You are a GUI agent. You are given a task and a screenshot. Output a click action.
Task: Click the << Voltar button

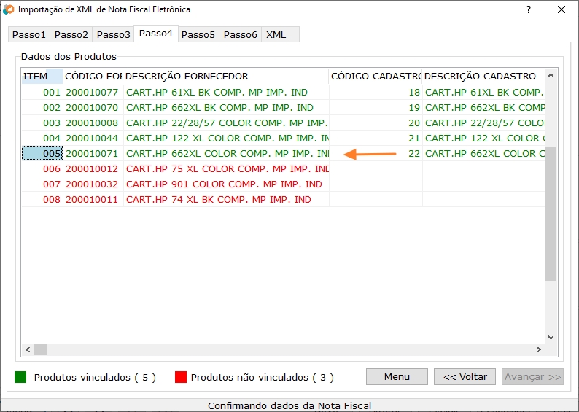click(x=465, y=377)
